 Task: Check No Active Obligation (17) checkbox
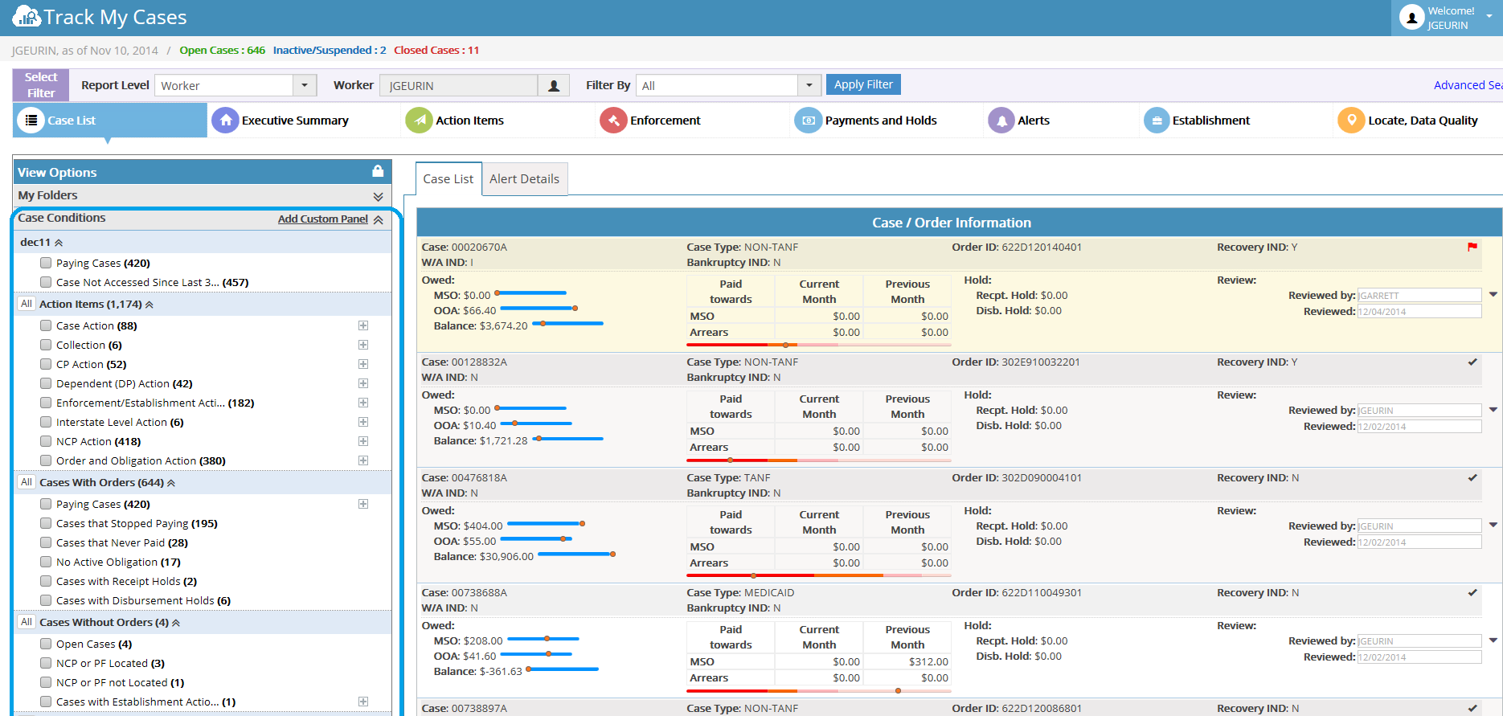[46, 562]
